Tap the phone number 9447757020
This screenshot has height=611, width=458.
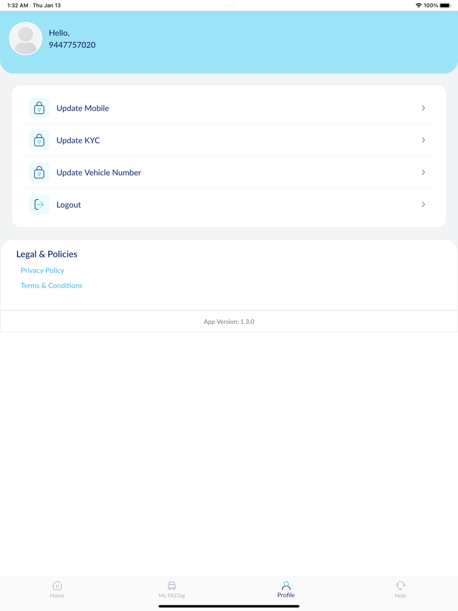[x=72, y=45]
